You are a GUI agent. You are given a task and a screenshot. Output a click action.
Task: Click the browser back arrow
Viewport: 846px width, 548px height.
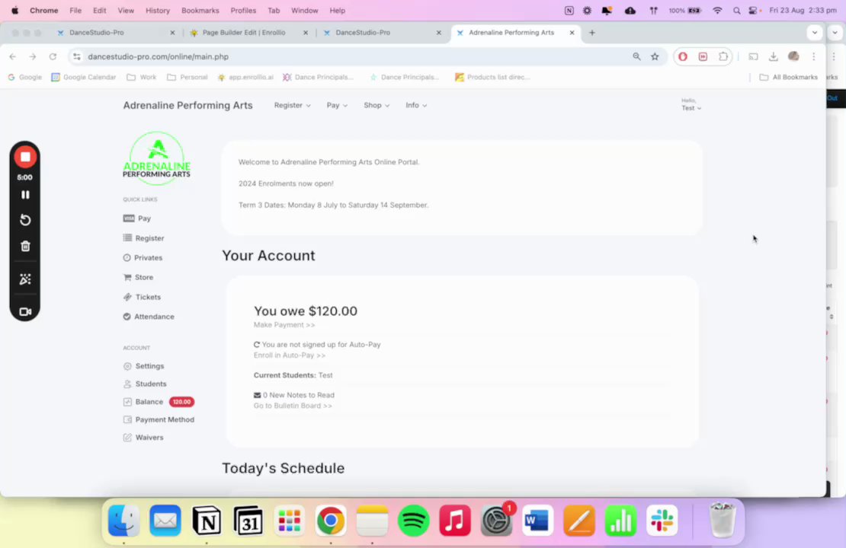(x=12, y=56)
